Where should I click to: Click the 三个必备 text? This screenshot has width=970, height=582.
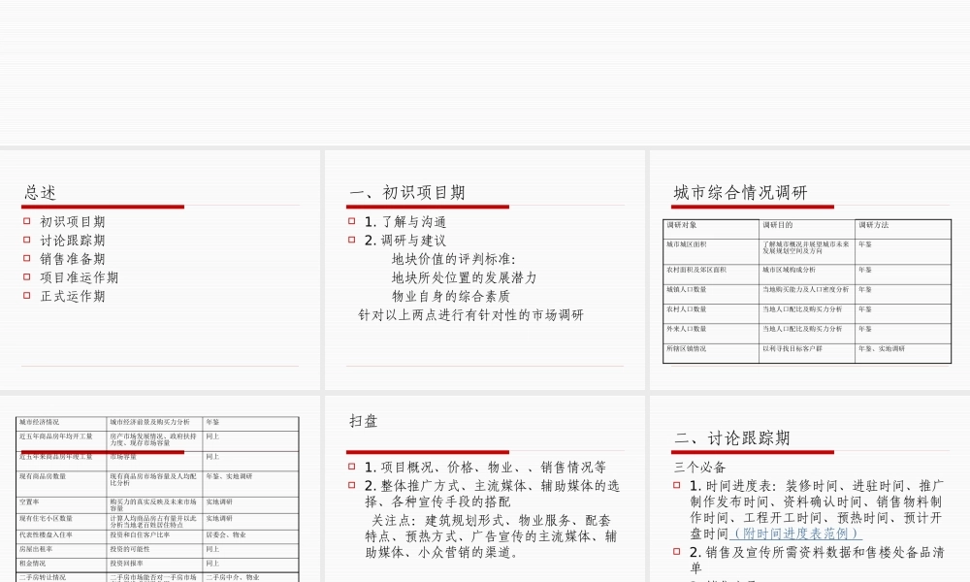pos(699,467)
